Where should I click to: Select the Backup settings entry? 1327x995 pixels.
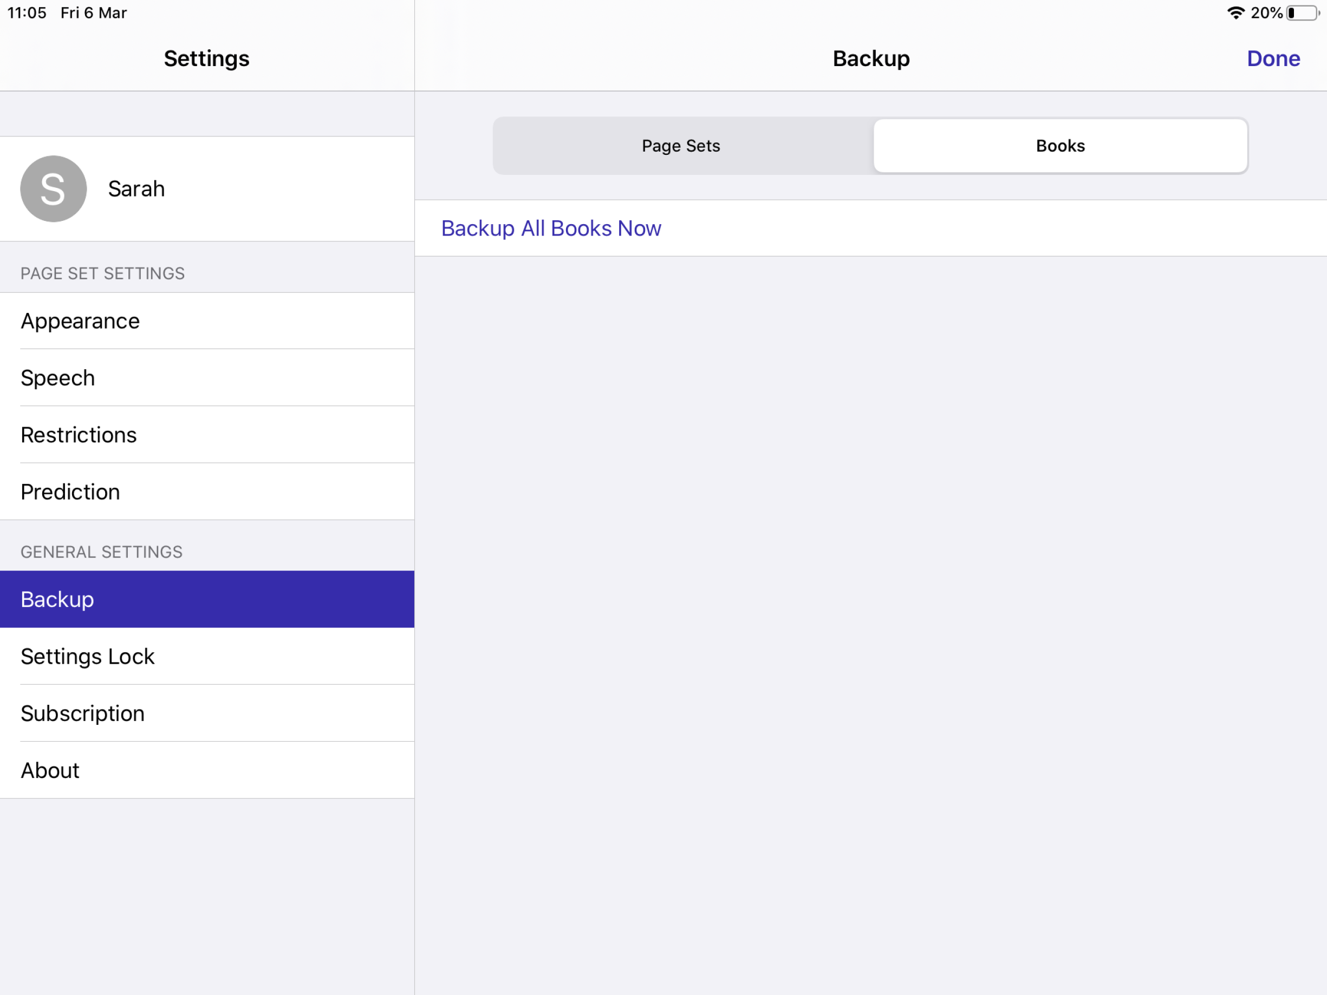coord(57,599)
